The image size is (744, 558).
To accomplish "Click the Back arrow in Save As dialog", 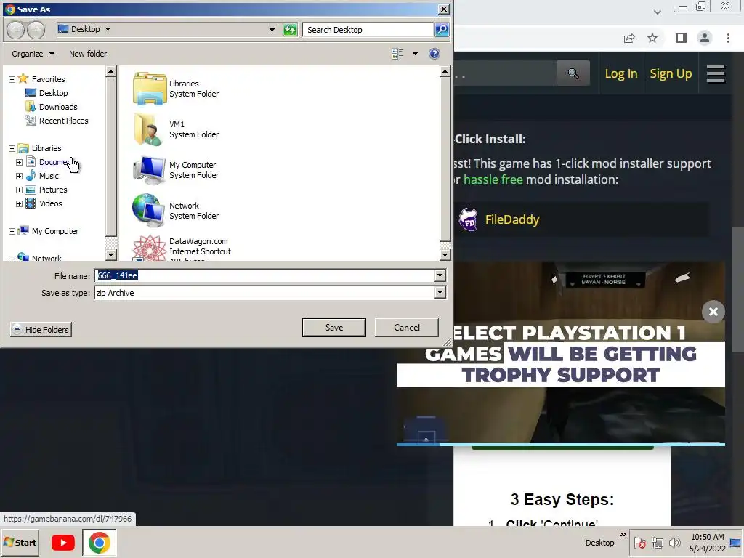I will [x=16, y=30].
